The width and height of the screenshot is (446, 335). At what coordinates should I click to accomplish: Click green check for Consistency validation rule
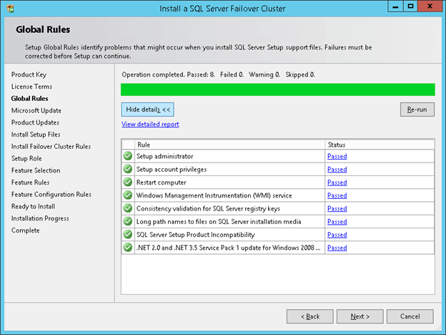128,208
